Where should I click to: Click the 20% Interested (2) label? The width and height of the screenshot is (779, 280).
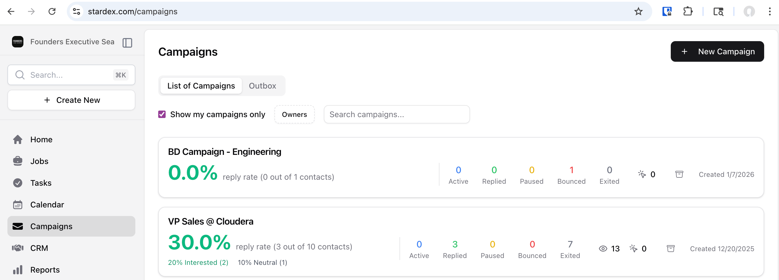[x=198, y=263]
